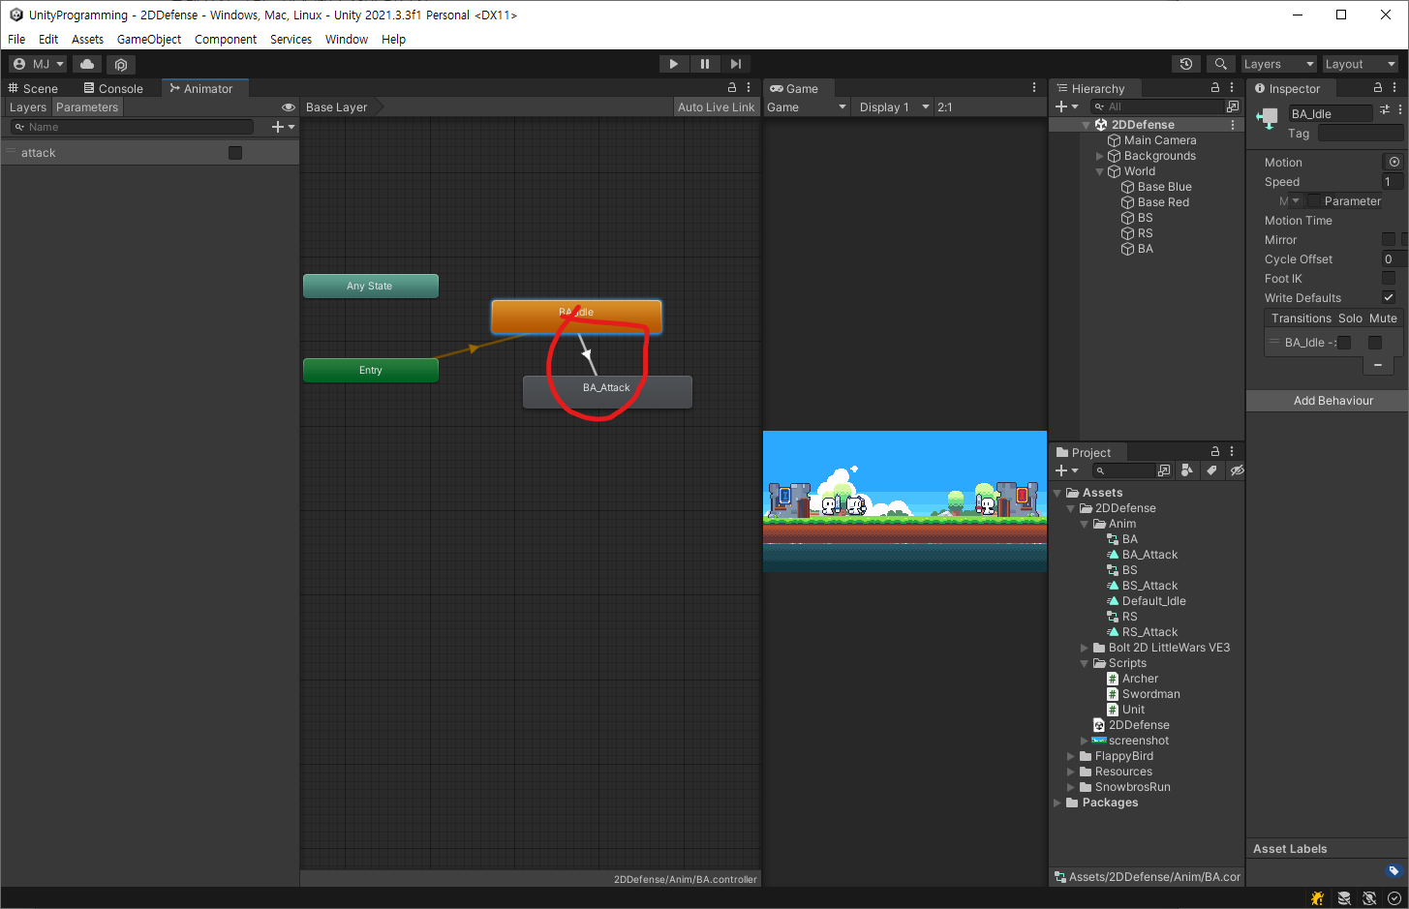
Task: Click the global search magnifier icon
Action: 1220,64
